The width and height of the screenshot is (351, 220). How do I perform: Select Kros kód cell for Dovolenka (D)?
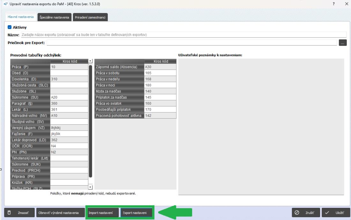[68, 79]
